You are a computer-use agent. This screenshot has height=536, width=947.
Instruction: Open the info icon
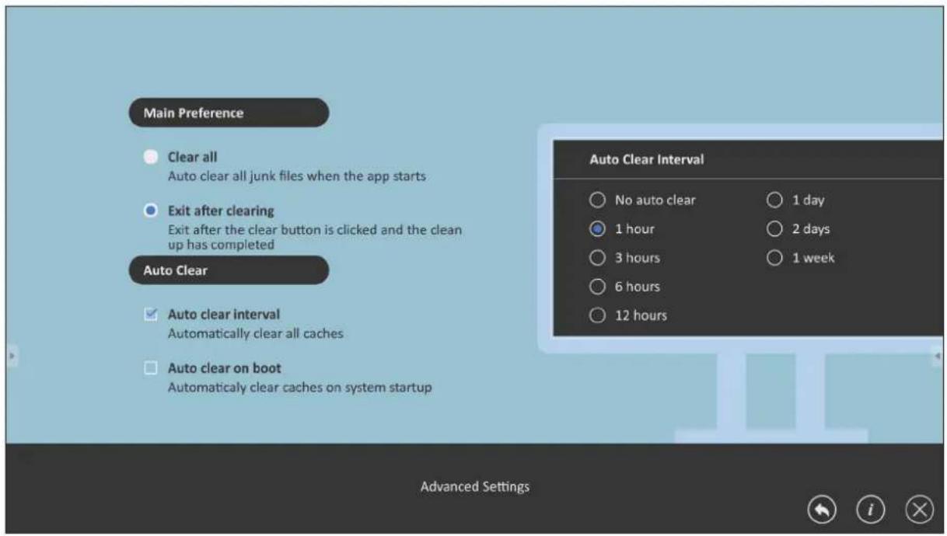coord(871,510)
